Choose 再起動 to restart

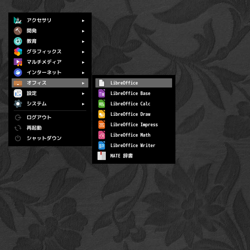(50, 128)
